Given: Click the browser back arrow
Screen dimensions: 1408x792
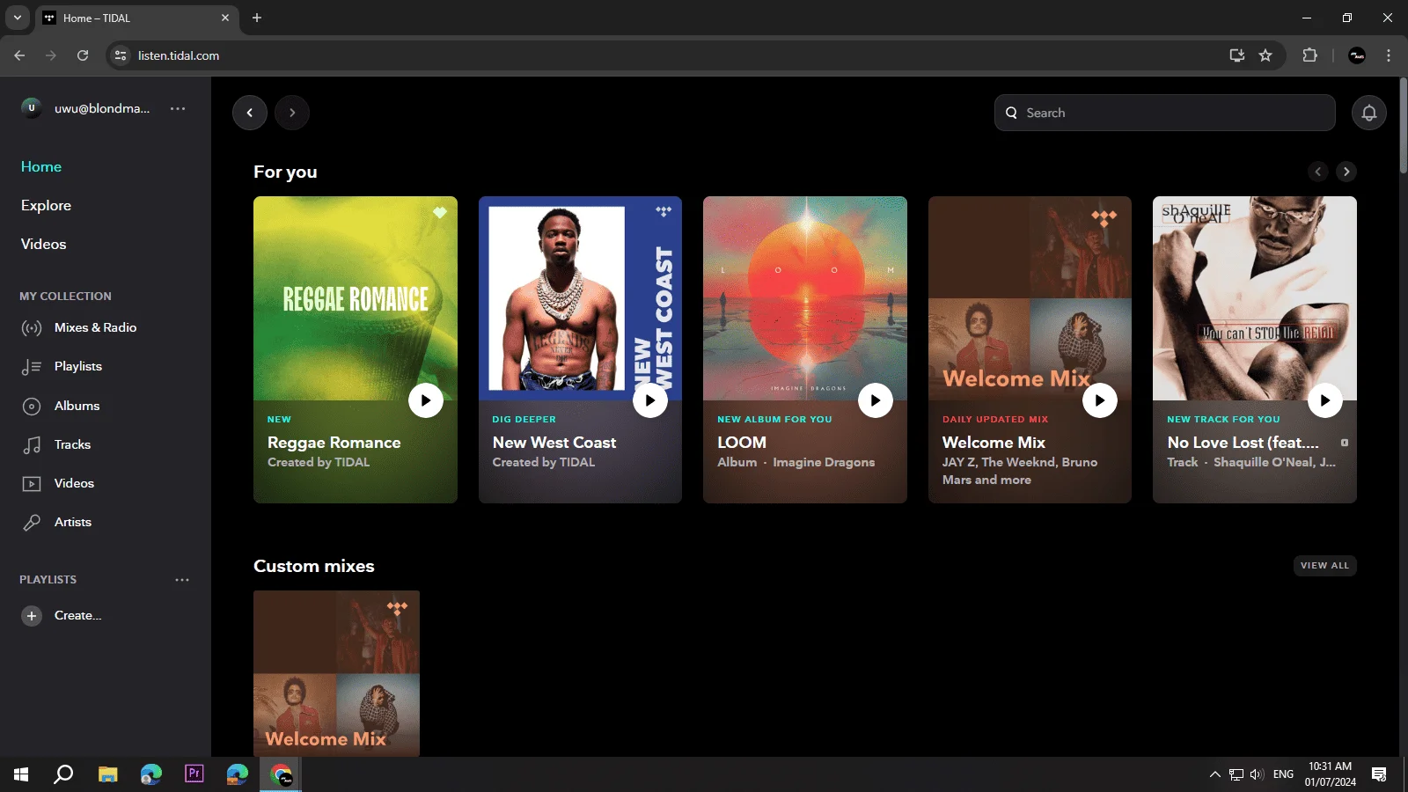Looking at the screenshot, I should pyautogui.click(x=19, y=55).
